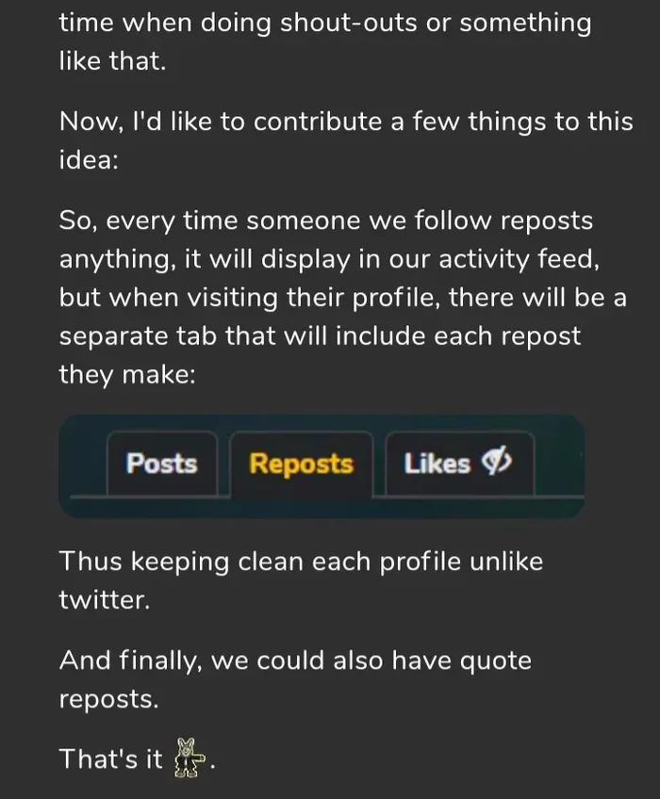Click the phrase "visiting their profile"
Screen dimensions: 660x799
(x=312, y=297)
